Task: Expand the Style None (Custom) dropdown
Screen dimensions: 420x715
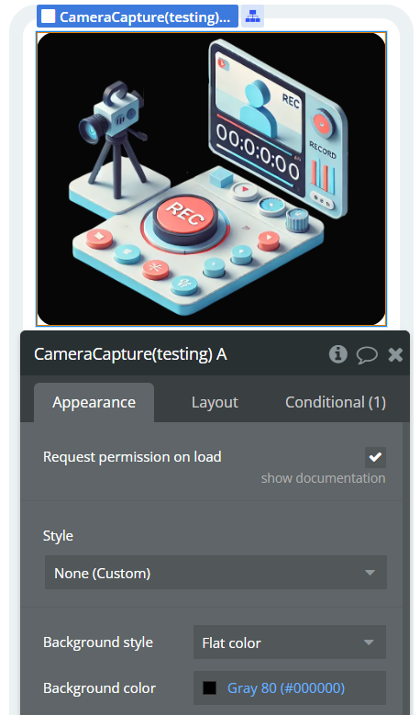Action: click(216, 572)
